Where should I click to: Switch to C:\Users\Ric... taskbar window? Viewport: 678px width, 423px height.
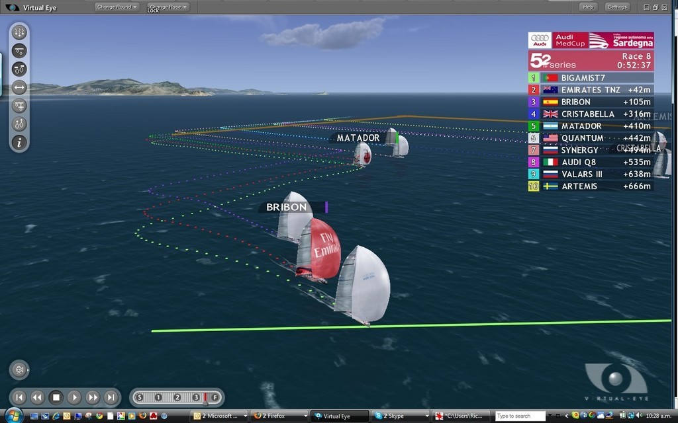tap(461, 416)
